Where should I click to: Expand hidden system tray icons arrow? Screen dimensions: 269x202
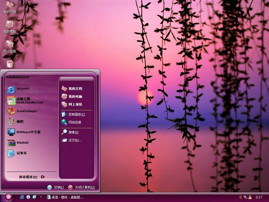(x=240, y=197)
